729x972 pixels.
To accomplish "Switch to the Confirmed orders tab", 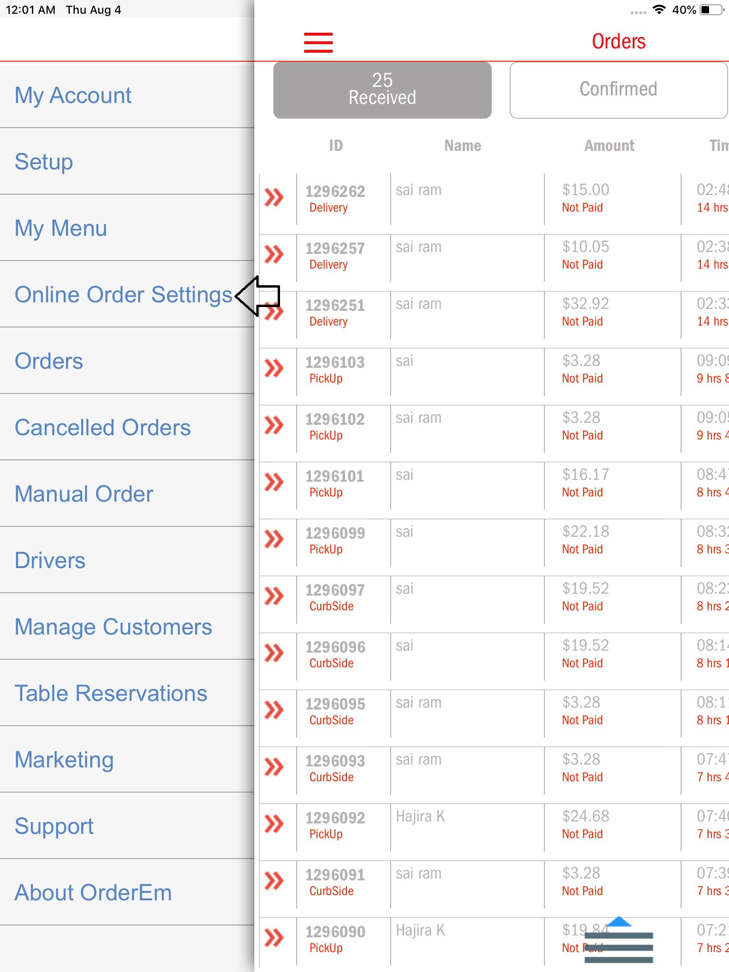I will pos(618,90).
